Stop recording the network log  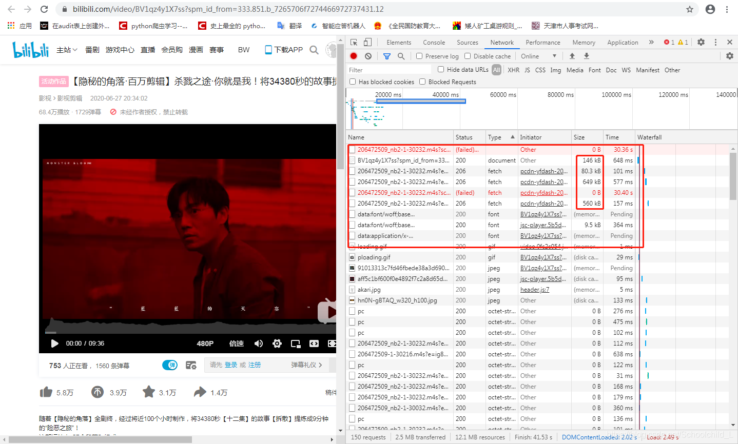(x=354, y=56)
